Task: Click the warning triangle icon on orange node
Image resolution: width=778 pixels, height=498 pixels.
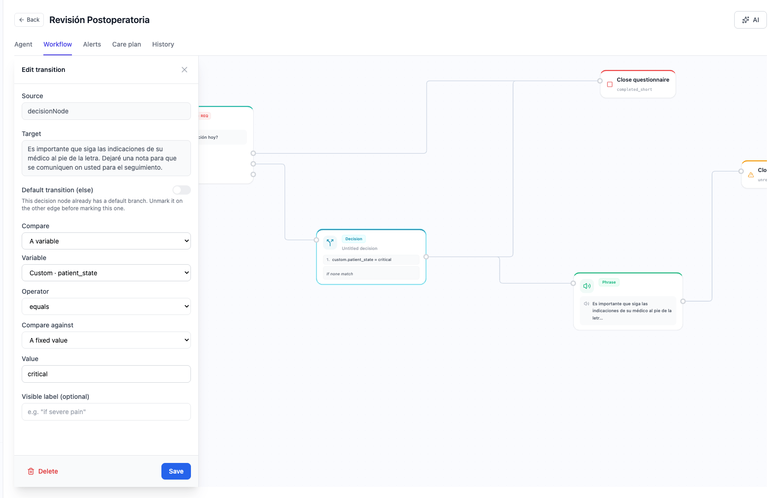Action: click(x=751, y=175)
